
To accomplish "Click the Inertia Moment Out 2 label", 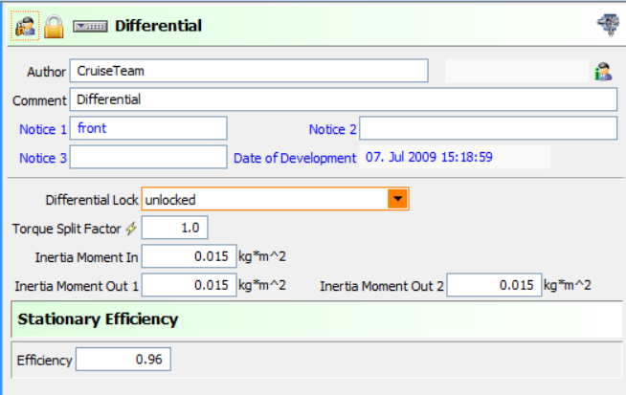I will (382, 286).
